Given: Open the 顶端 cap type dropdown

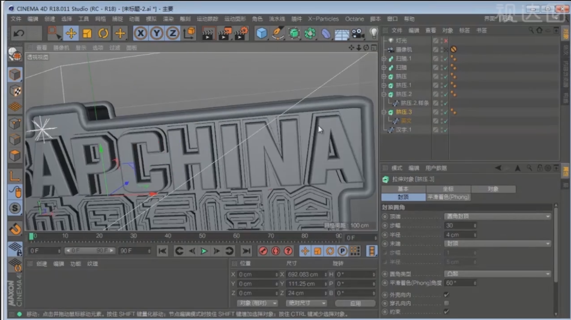Looking at the screenshot, I should click(x=497, y=216).
